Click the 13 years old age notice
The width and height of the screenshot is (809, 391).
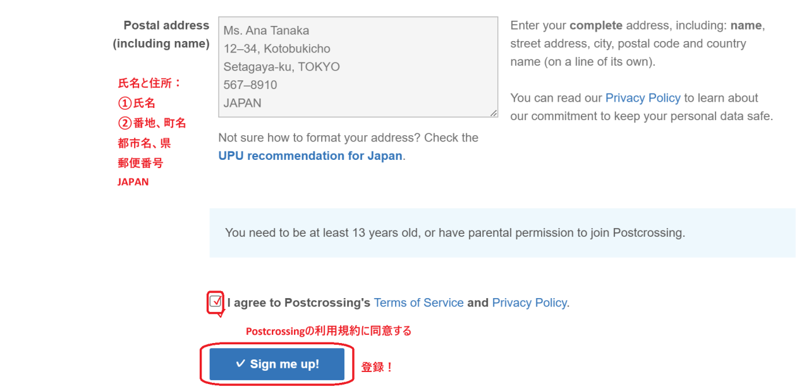point(454,232)
